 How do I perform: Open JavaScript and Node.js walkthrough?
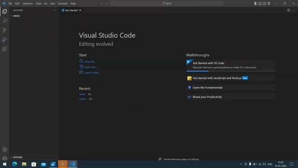[230, 78]
